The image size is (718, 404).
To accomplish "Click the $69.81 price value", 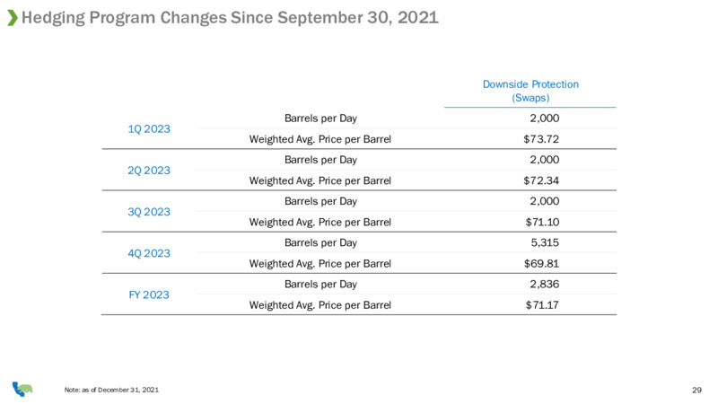I will tap(542, 264).
